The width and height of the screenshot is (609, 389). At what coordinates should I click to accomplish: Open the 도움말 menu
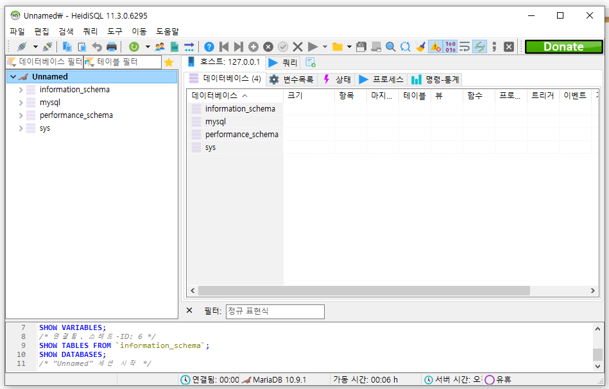coord(167,31)
